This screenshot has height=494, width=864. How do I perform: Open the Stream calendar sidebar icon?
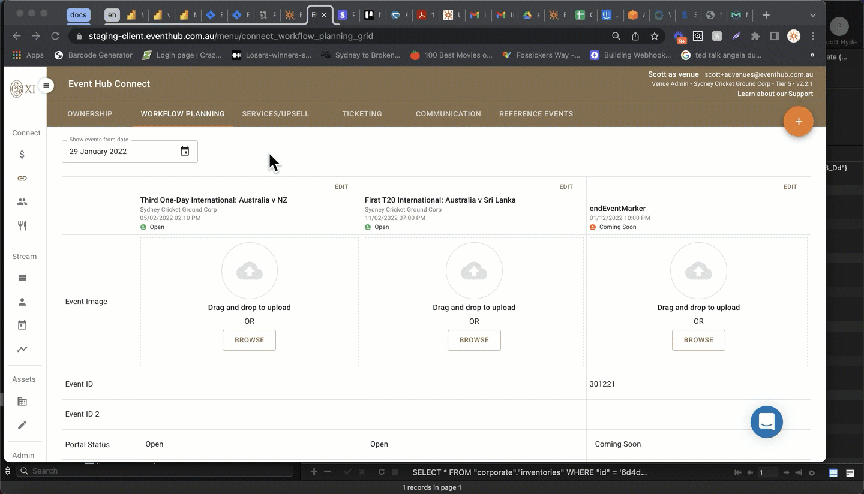[x=22, y=325]
